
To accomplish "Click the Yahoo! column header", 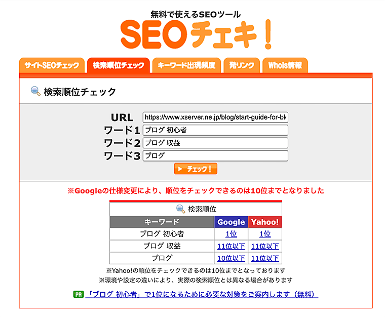I will click(x=265, y=222).
